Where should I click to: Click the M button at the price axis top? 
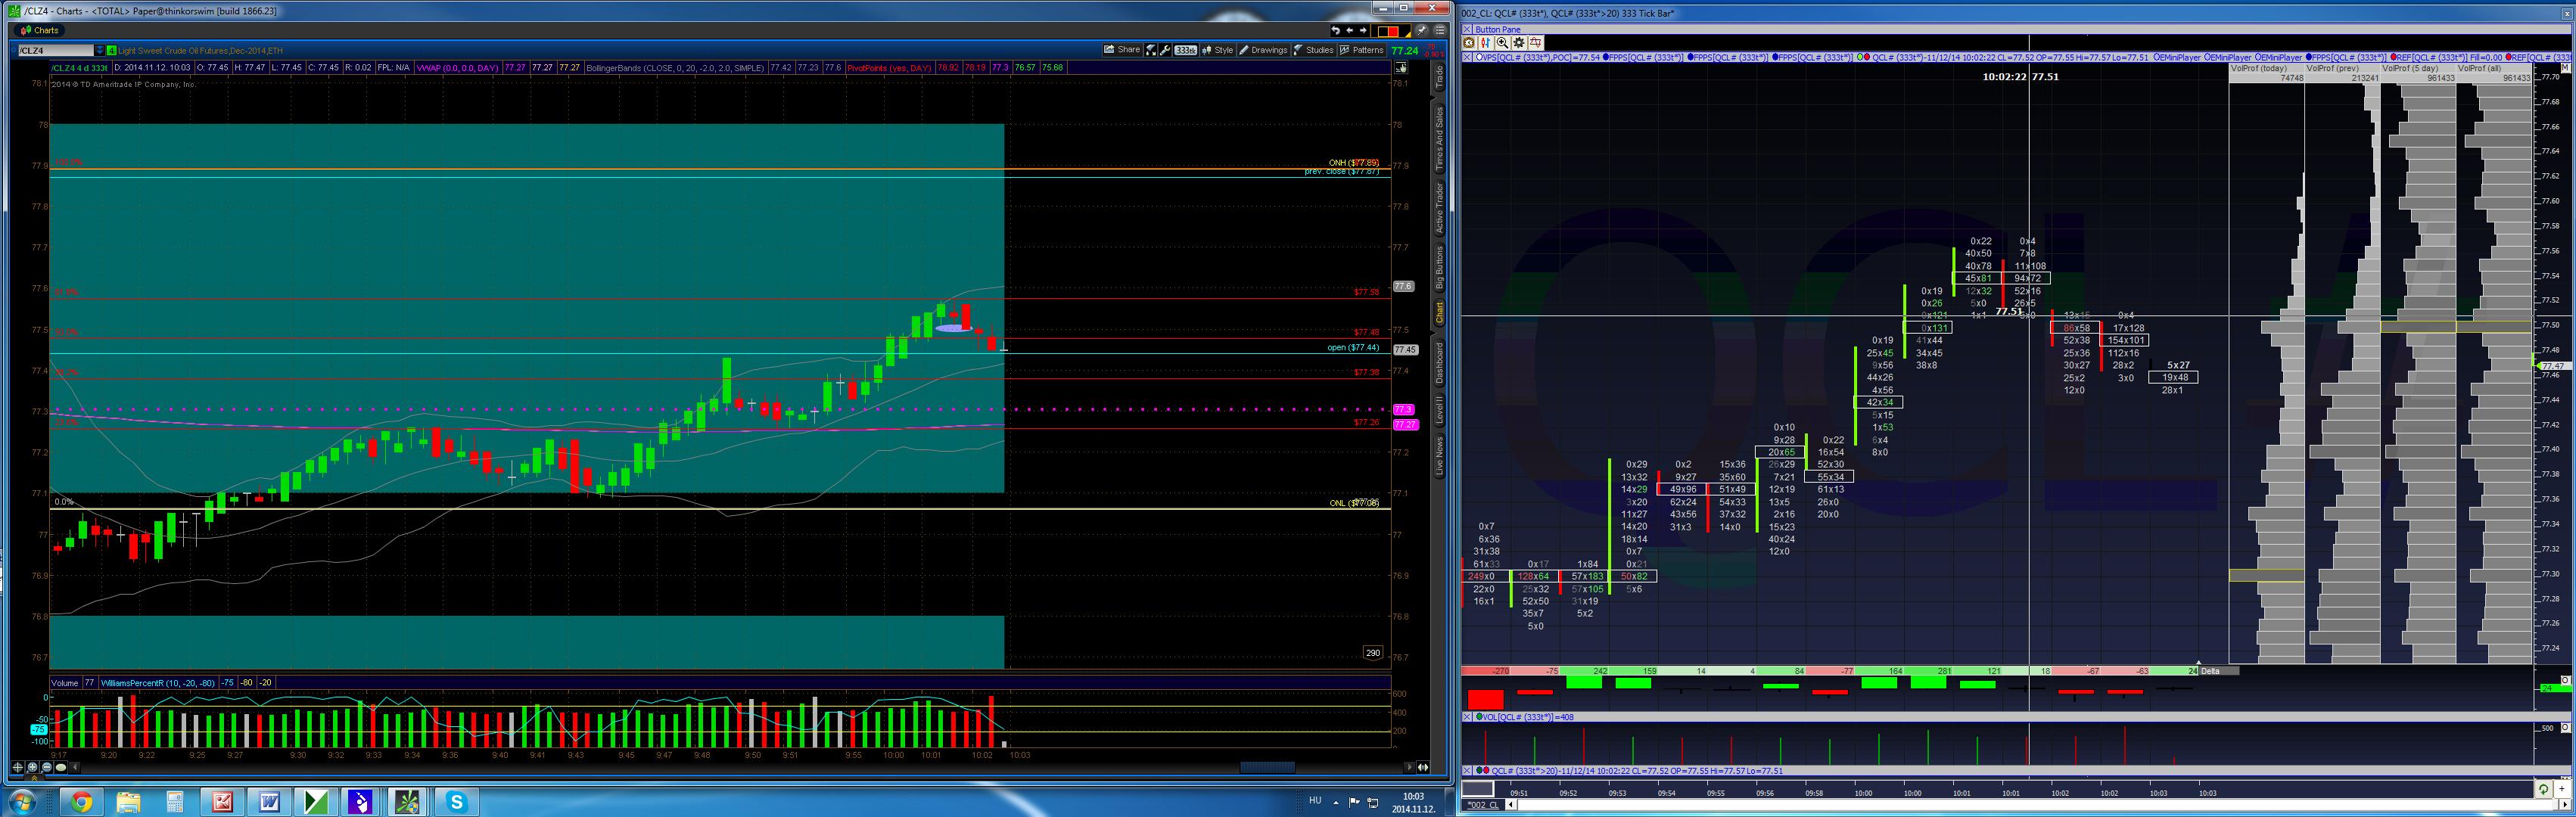tap(2566, 69)
